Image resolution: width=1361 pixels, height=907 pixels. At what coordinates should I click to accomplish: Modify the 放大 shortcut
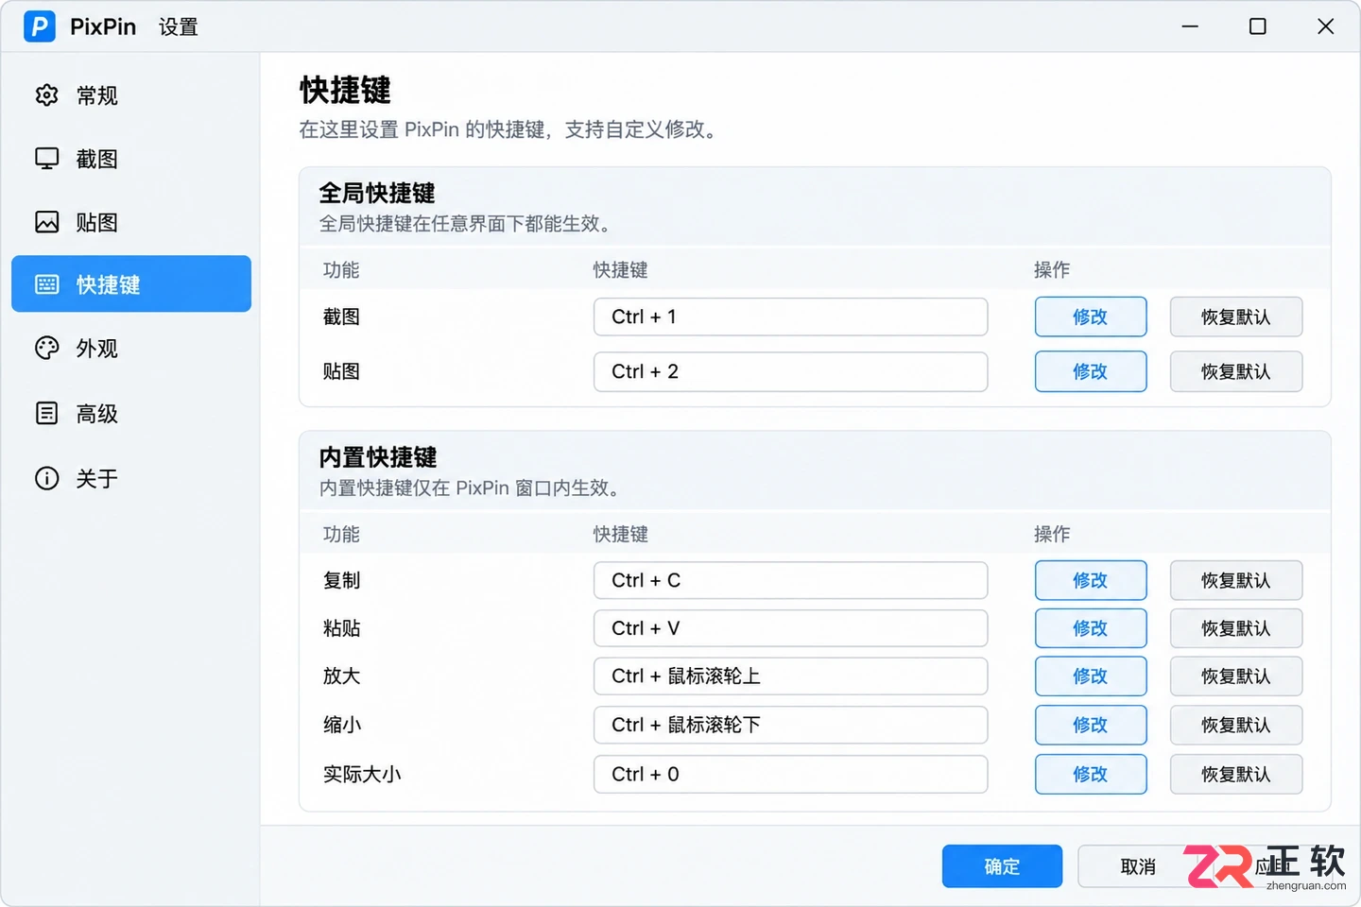coord(1091,676)
